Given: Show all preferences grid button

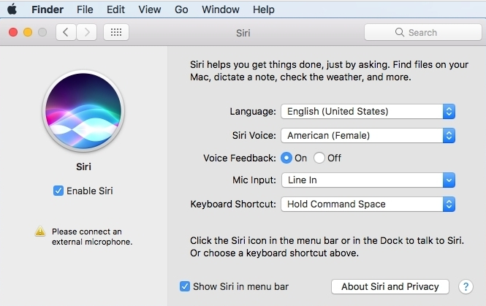Looking at the screenshot, I should coord(116,32).
